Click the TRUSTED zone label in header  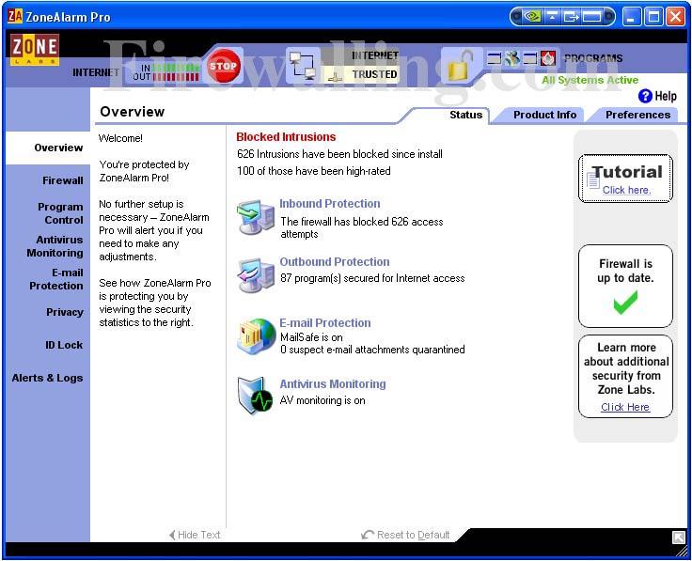[374, 74]
